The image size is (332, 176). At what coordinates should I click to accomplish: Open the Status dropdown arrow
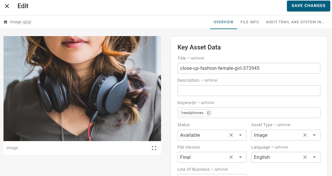240,135
